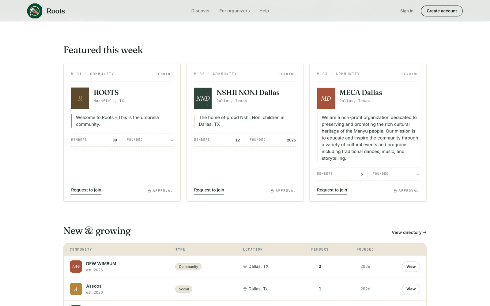Click the MECA Dallas card title
This screenshot has width=490, height=306.
click(x=361, y=92)
